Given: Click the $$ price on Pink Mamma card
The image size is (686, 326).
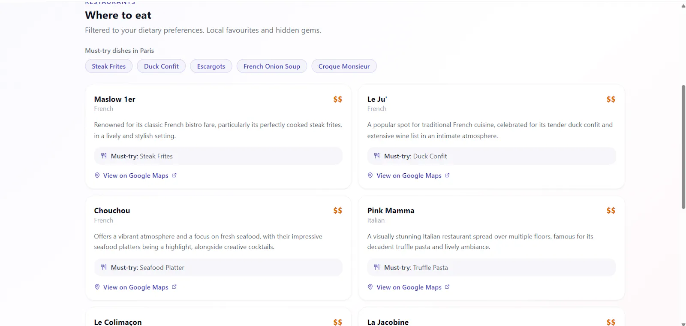Looking at the screenshot, I should click(x=611, y=211).
